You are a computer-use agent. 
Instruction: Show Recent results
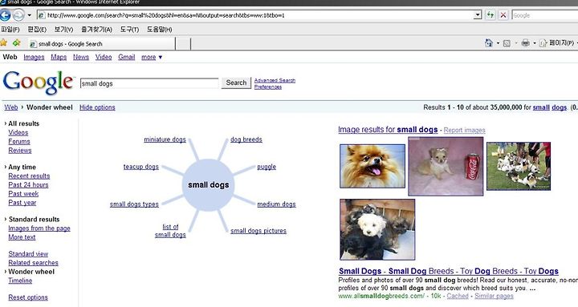(x=29, y=176)
